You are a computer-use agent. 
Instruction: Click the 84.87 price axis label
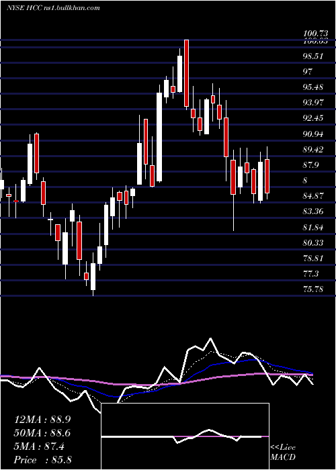[x=313, y=196]
